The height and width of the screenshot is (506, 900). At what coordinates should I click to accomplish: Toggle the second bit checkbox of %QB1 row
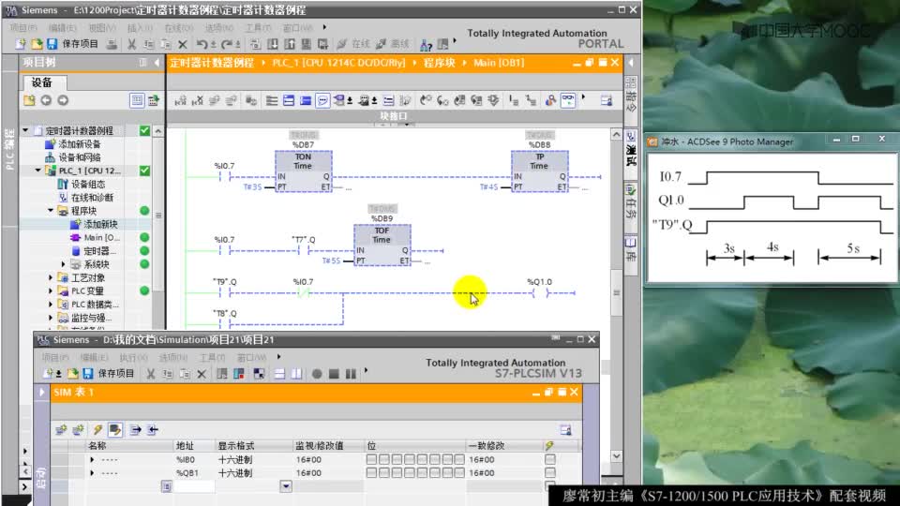pos(384,472)
